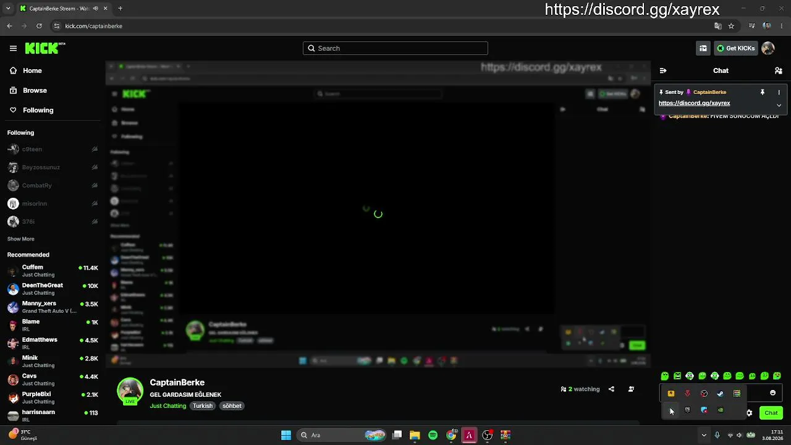Screen dimensions: 791x445
Task: Open Edmatthews recommended channel
Action: point(53,343)
